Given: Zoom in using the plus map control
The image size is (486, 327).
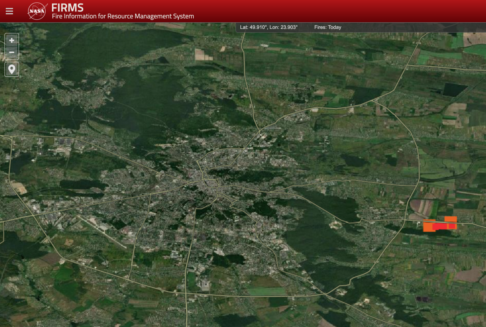Looking at the screenshot, I should pyautogui.click(x=11, y=40).
